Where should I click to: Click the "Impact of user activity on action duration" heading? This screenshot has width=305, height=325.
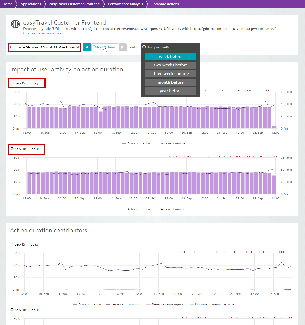pos(67,69)
